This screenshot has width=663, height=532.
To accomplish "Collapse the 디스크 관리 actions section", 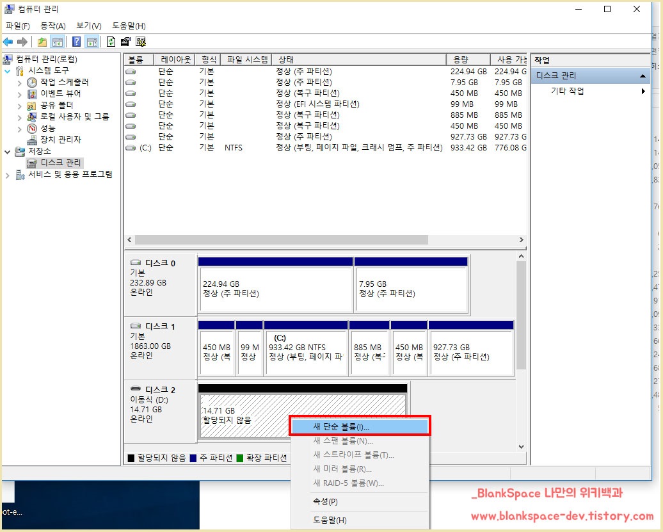I will (x=643, y=76).
